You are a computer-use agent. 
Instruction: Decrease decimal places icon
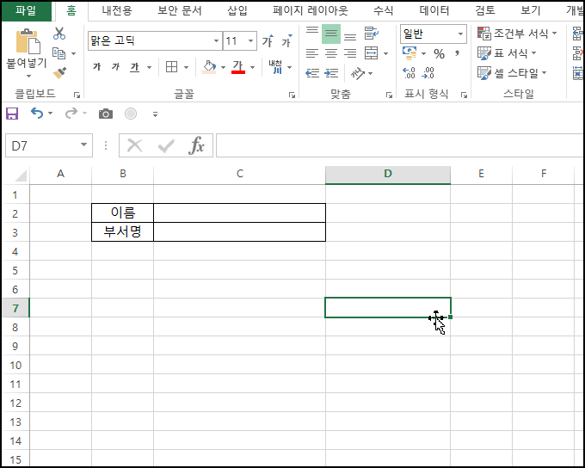pyautogui.click(x=428, y=73)
